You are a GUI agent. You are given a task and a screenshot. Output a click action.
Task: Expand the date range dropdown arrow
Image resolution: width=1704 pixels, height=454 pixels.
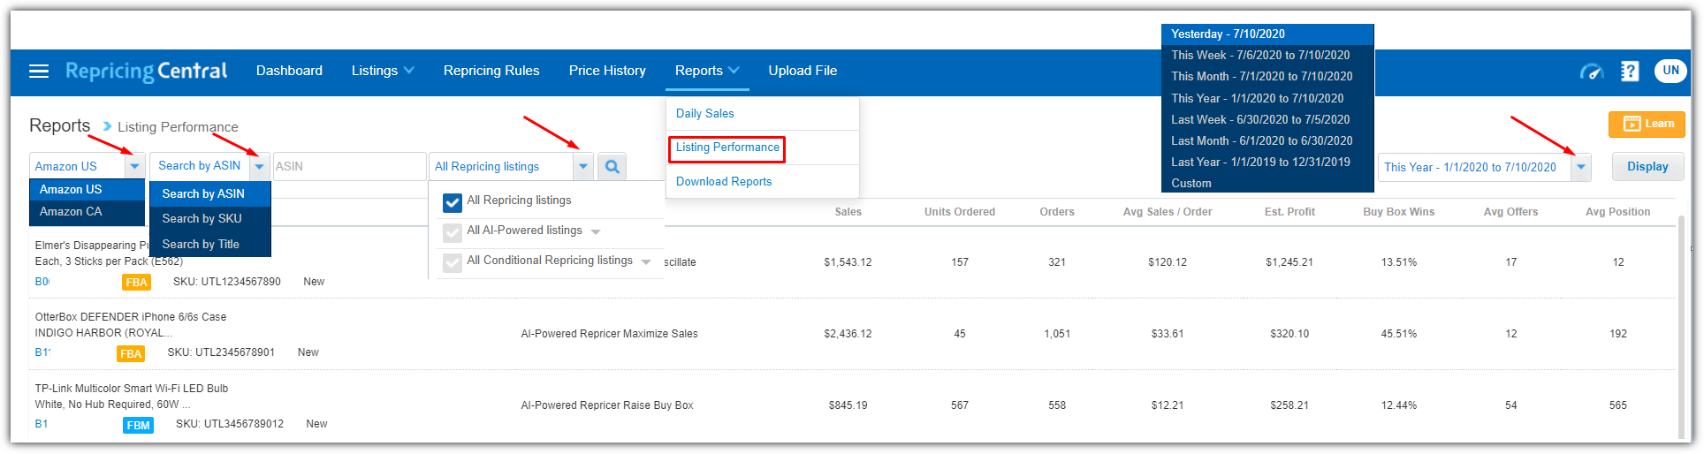tap(1581, 166)
